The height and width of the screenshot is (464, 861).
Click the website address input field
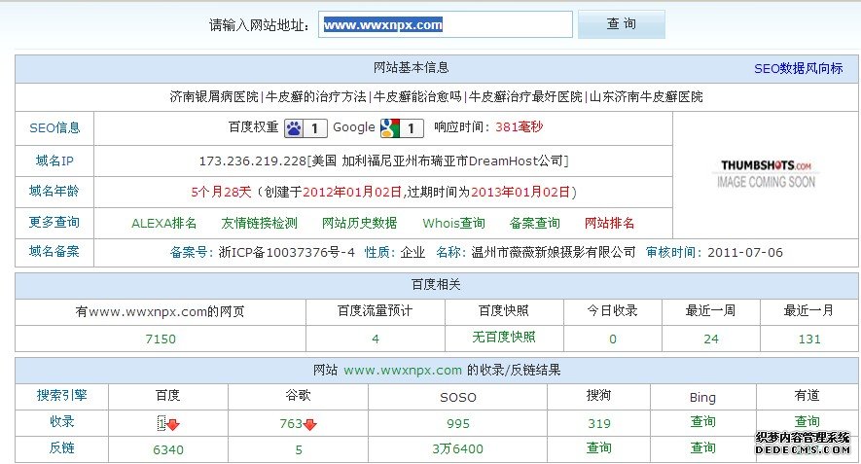tap(446, 24)
